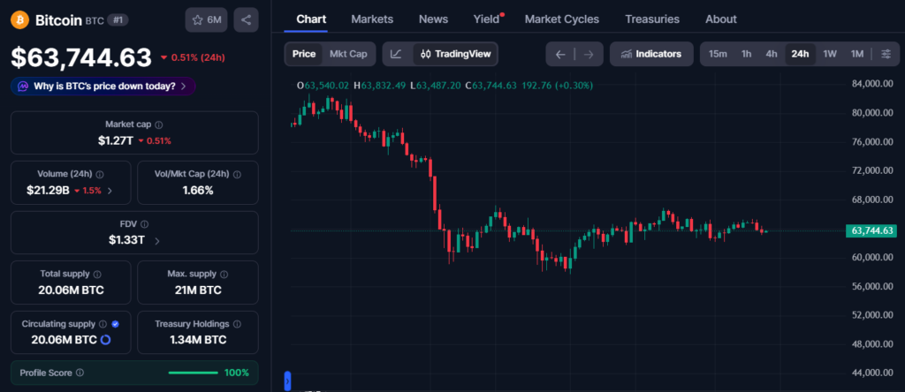Set the chart interval to 4h
This screenshot has height=392, width=905.
771,54
